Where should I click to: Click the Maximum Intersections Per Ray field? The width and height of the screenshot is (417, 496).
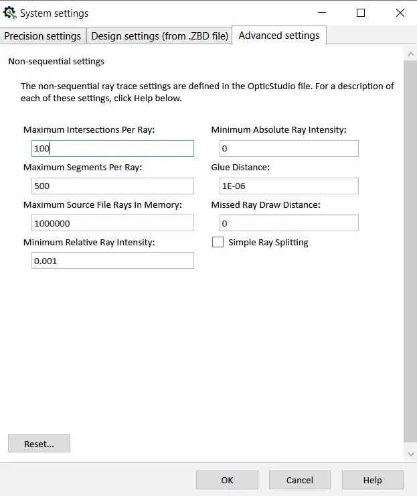pyautogui.click(x=112, y=148)
